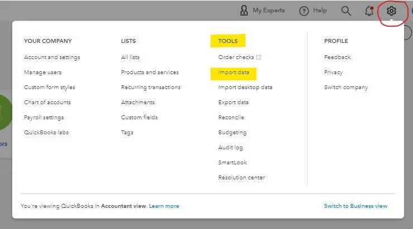Open Custom fields
Screen dimensions: 413x229
[140, 117]
